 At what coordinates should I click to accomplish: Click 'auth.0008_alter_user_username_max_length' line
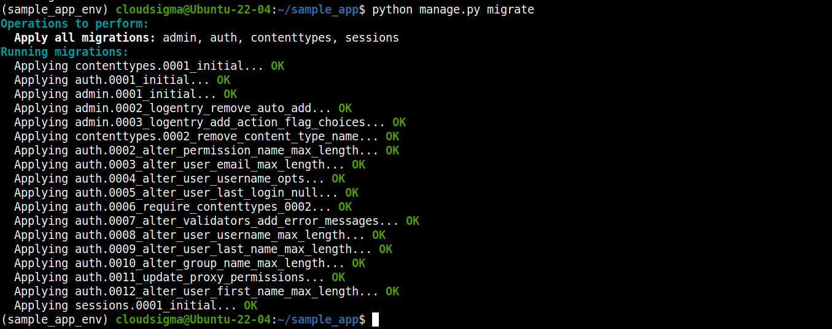tap(200, 235)
